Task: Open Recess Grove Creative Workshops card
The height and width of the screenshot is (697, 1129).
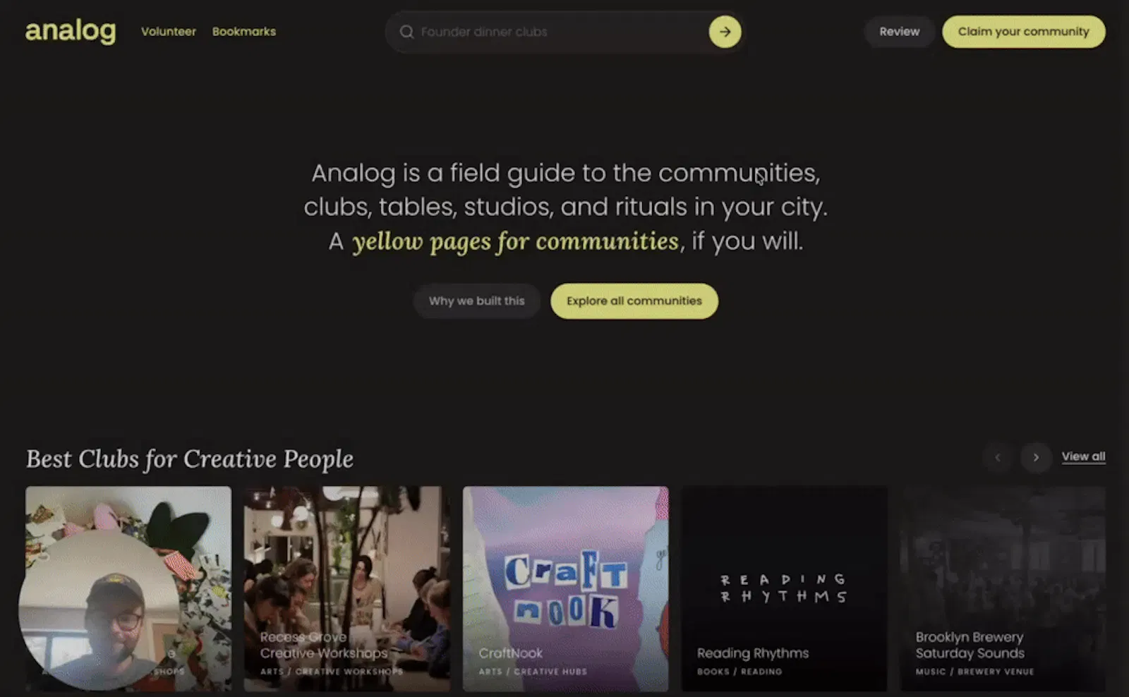Action: click(x=346, y=588)
